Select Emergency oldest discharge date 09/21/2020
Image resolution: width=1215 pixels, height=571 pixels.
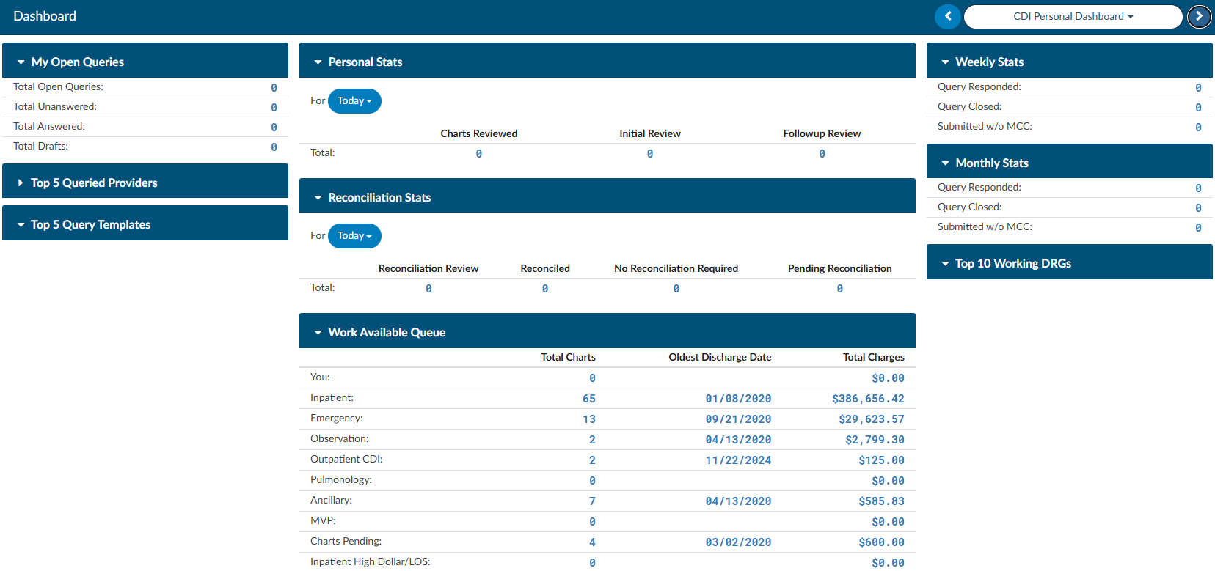point(738,419)
